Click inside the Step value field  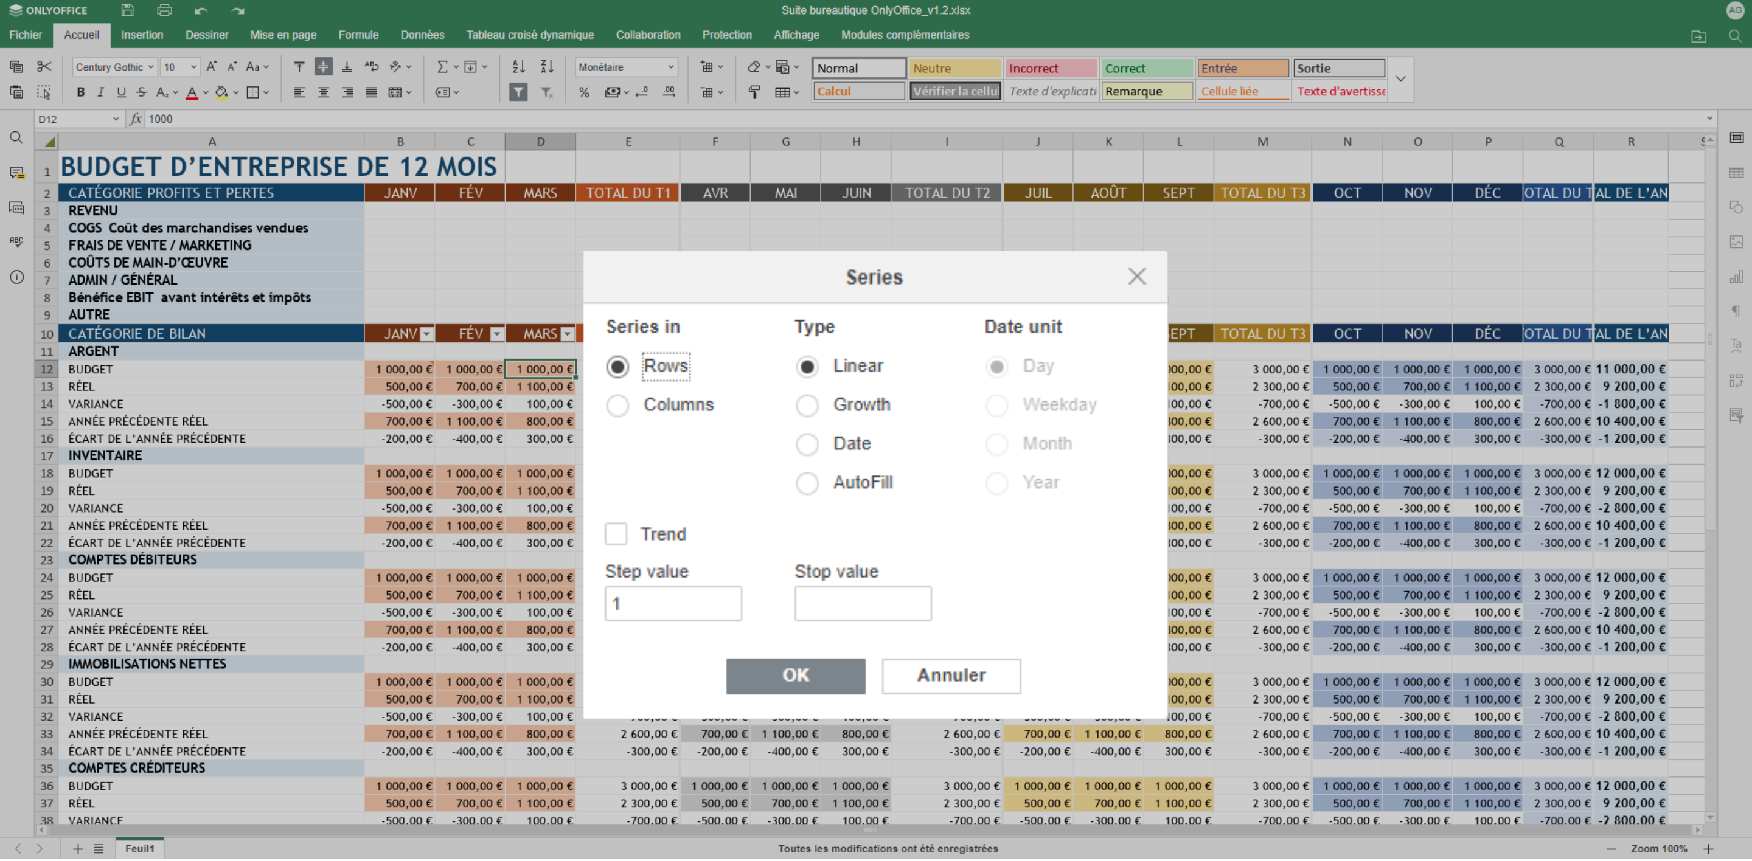coord(673,603)
